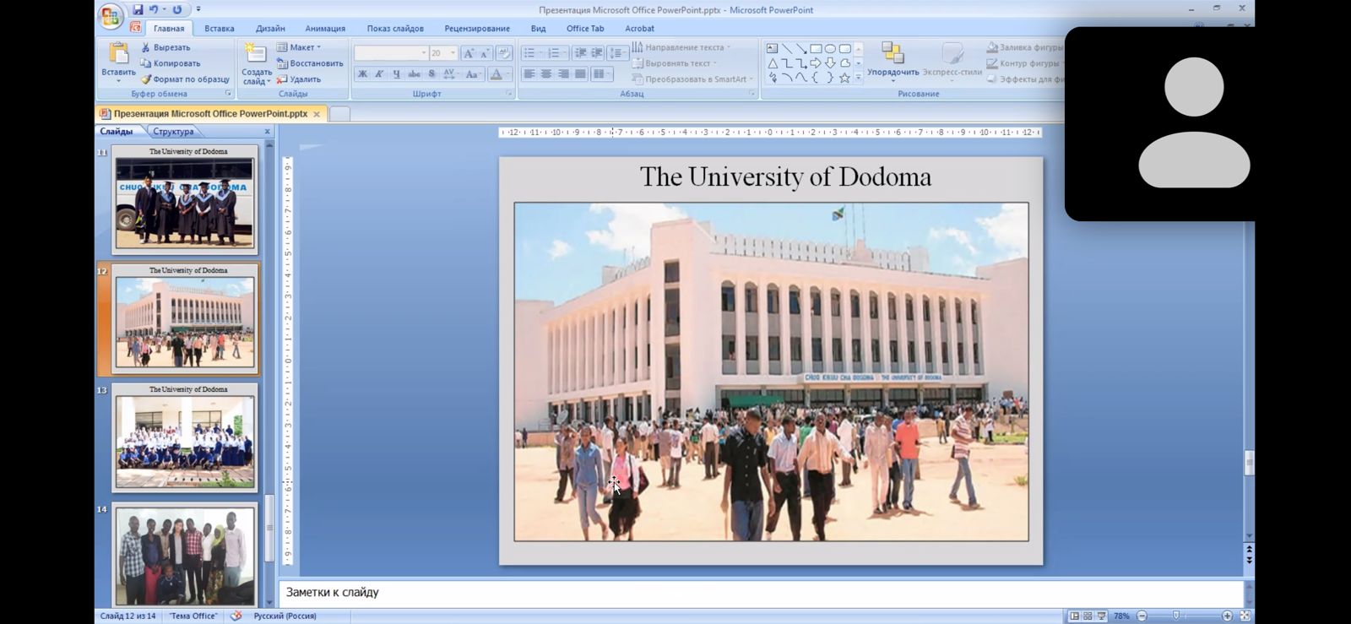Open font color A swatch
Screen dimensions: 1351x624
pyautogui.click(x=496, y=74)
